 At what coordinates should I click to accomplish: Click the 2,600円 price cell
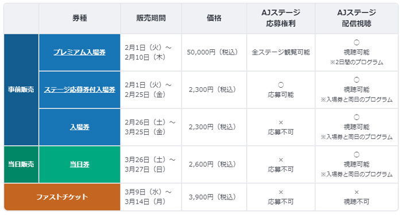[x=214, y=165]
